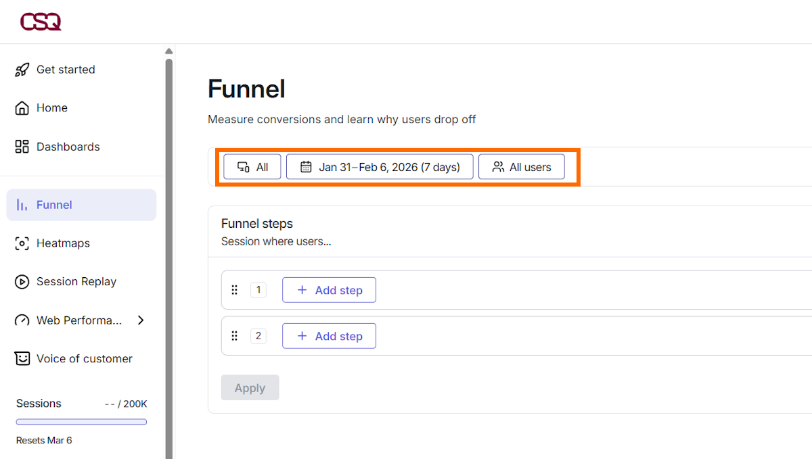Select the Dashboards grid icon
Viewport: 812px width, 459px height.
[21, 146]
